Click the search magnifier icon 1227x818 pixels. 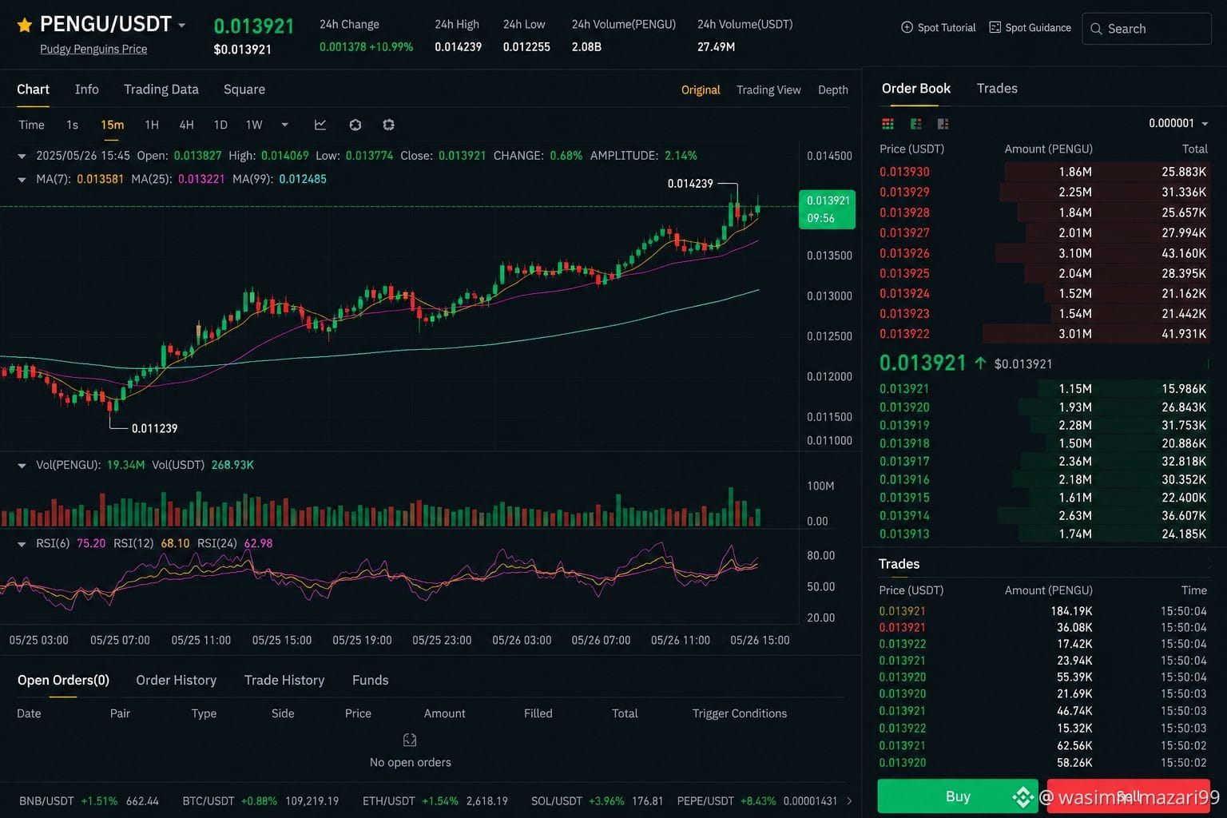(x=1096, y=29)
